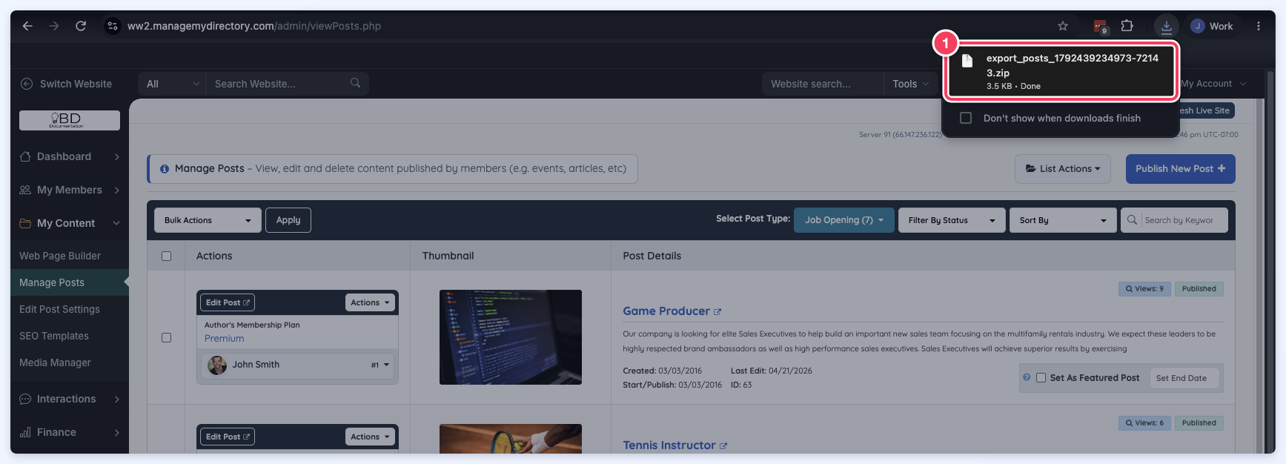Open the My Account dropdown
1286x464 pixels.
[1214, 84]
